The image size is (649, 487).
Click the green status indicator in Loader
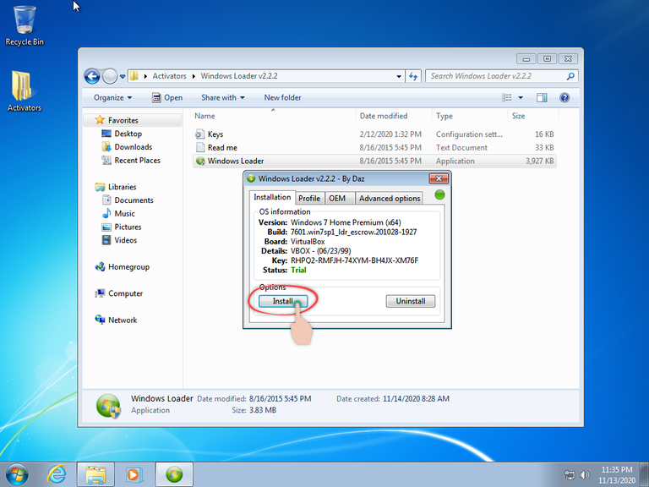click(439, 194)
